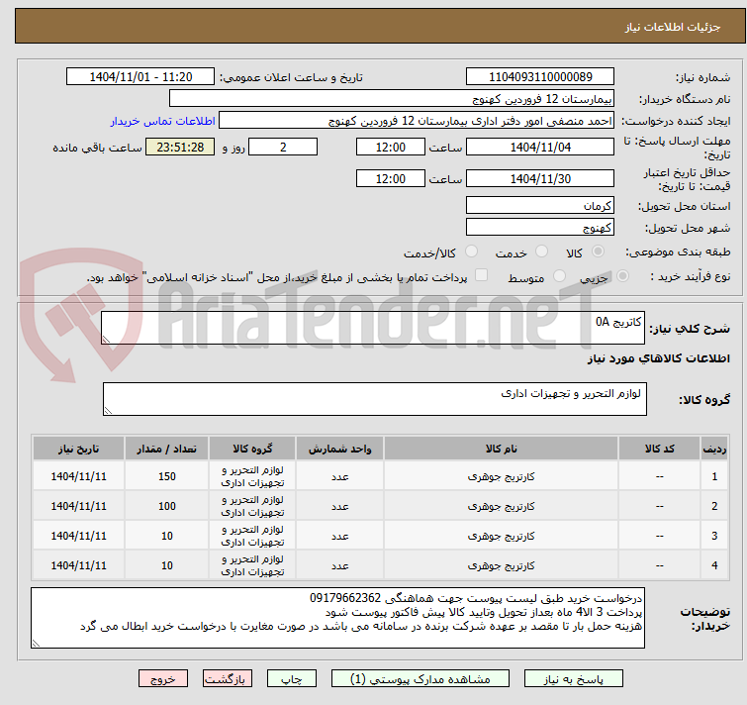Click the تعداد / مقدار column header
This screenshot has width=747, height=705.
(x=167, y=449)
